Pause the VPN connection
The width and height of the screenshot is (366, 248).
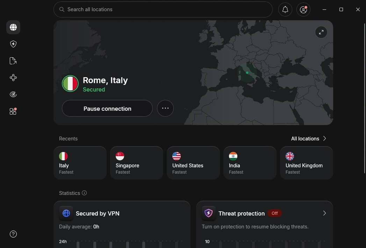point(107,109)
